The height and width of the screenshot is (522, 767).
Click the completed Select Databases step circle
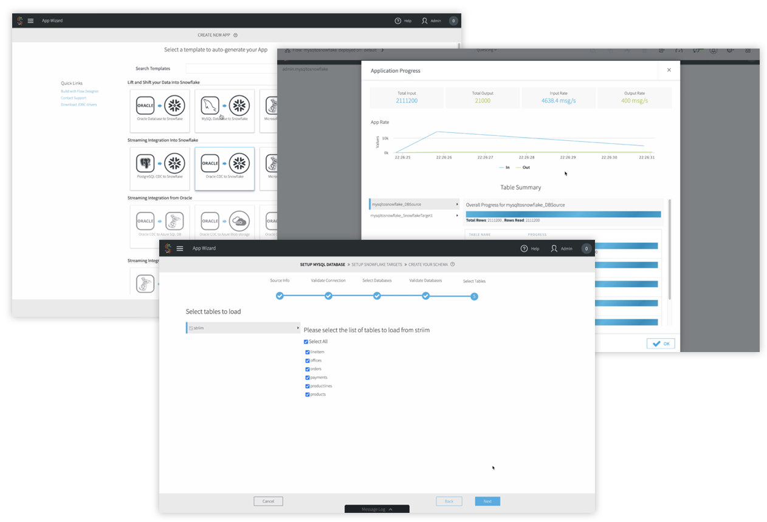[377, 296]
